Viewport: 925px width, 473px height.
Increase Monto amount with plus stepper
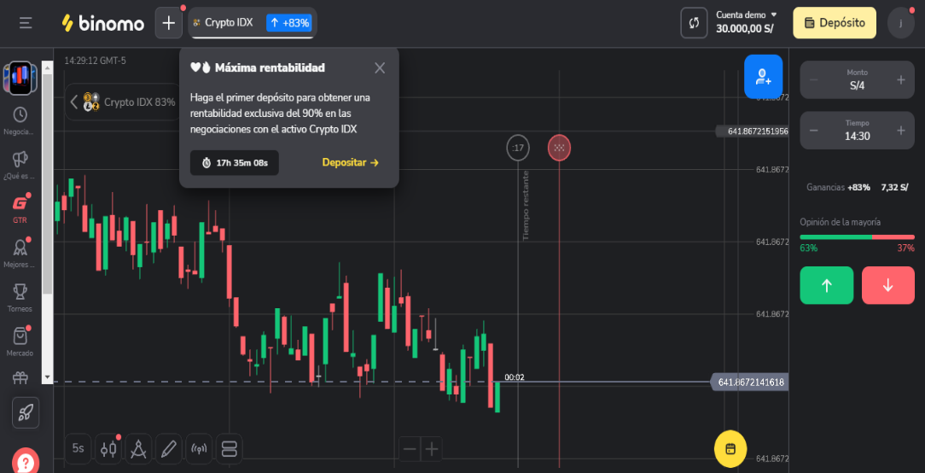(x=900, y=79)
